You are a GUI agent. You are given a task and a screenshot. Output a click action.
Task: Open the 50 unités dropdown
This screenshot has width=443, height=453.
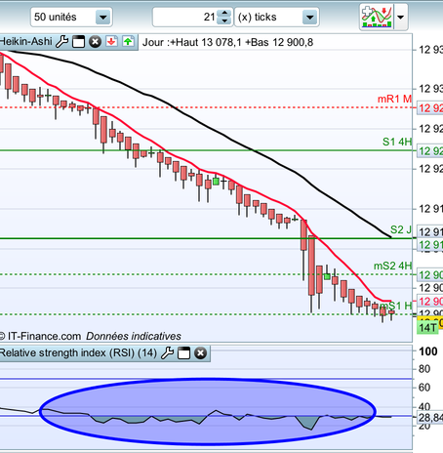pyautogui.click(x=71, y=17)
